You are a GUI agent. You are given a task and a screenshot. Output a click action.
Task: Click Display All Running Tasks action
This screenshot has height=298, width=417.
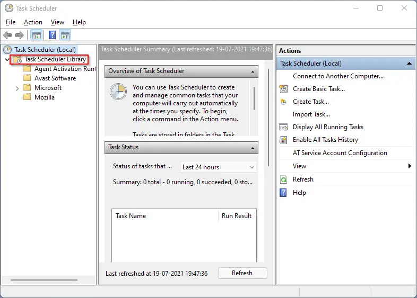(328, 127)
